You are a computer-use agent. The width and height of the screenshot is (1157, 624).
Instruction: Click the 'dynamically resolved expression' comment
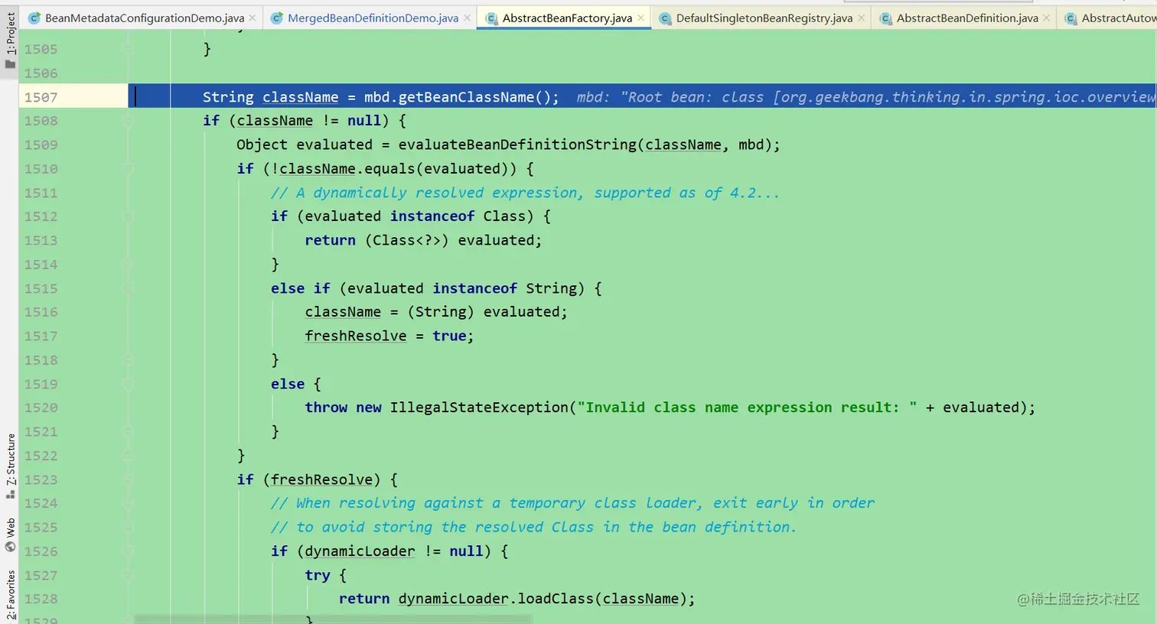pyautogui.click(x=526, y=193)
